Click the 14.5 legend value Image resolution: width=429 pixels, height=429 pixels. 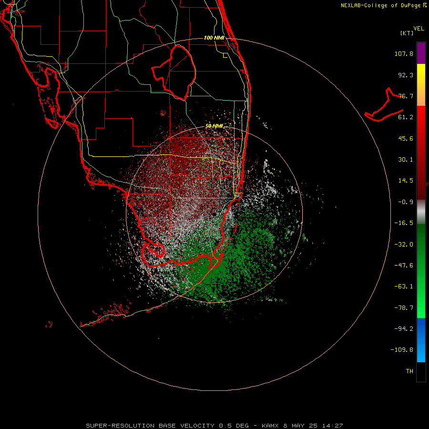406,181
